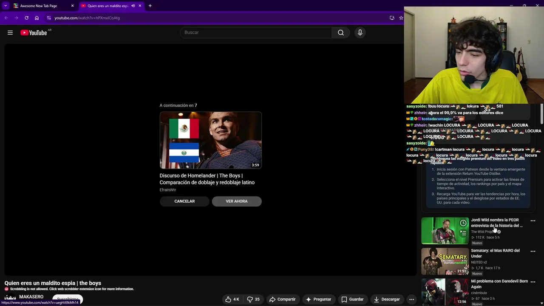Open more actions ellipsis below video
544x306 pixels.
click(x=411, y=299)
